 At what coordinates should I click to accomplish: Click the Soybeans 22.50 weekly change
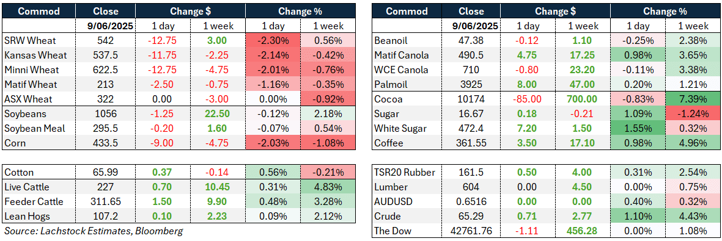(218, 114)
